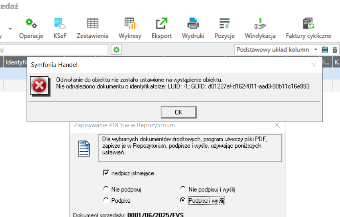Open Faktury cykliczne toolbar icon
340x217 pixels.
click(x=308, y=28)
